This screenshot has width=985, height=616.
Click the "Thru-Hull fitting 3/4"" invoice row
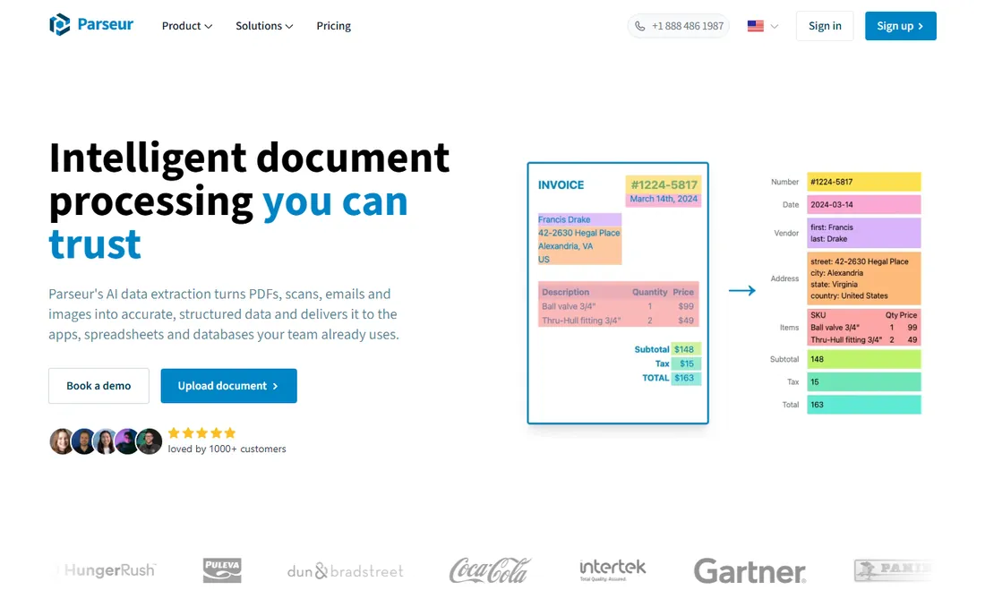click(x=618, y=321)
